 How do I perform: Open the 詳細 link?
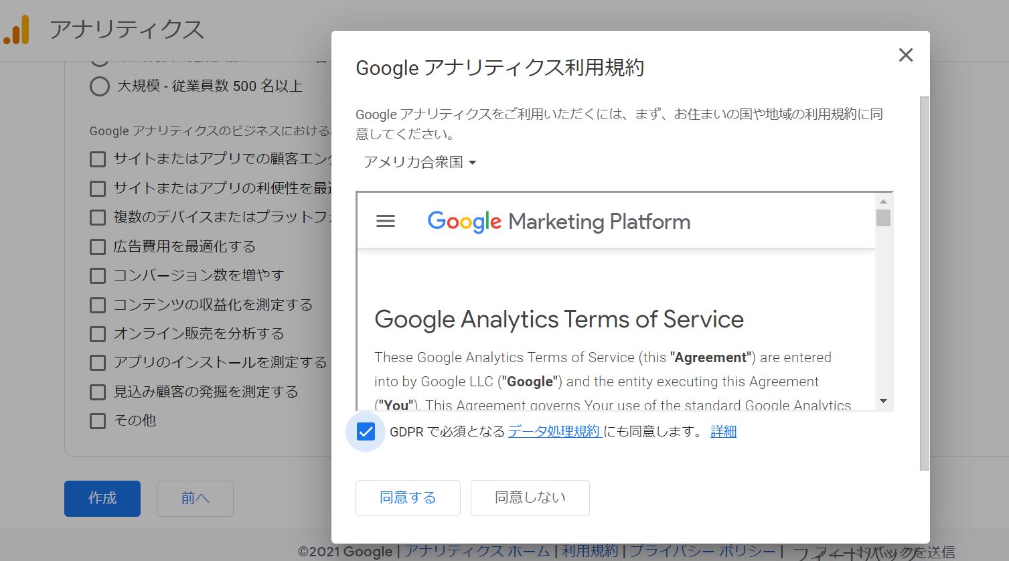723,432
